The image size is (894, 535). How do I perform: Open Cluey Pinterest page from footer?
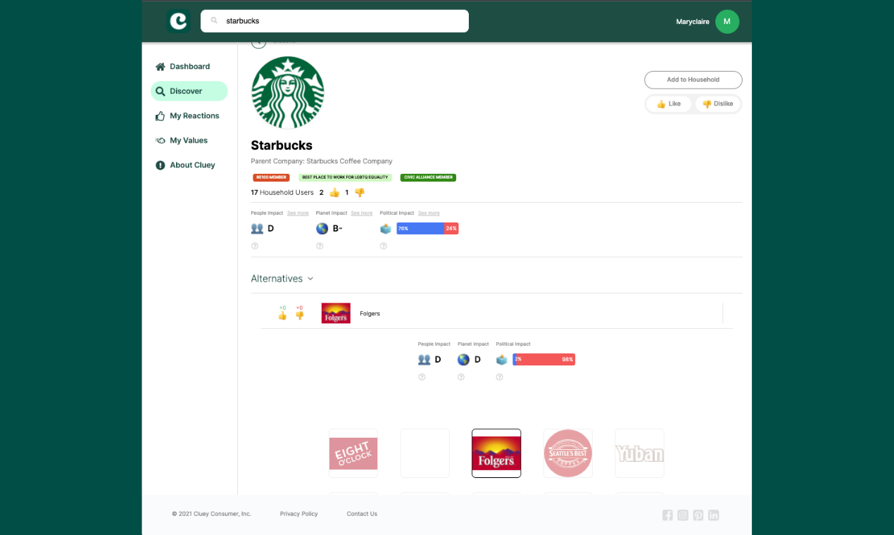(x=698, y=515)
